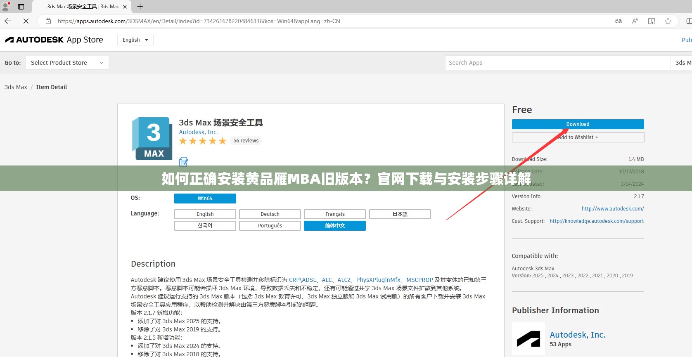Select the Win64 OS option
The image size is (692, 357).
coord(205,199)
